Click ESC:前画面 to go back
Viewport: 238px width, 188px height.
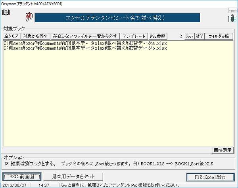[x=22, y=176]
